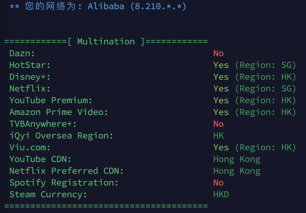Select the iQyi Oversea Region label
This screenshot has height=213, width=306.
tap(61, 136)
